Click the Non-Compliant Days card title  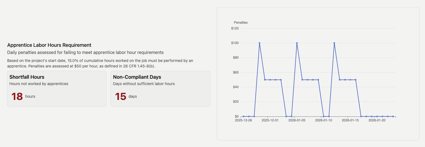137,77
